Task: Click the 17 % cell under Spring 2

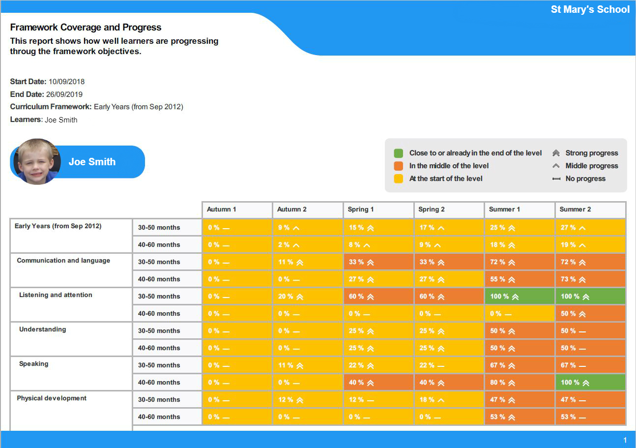Action: pos(449,227)
